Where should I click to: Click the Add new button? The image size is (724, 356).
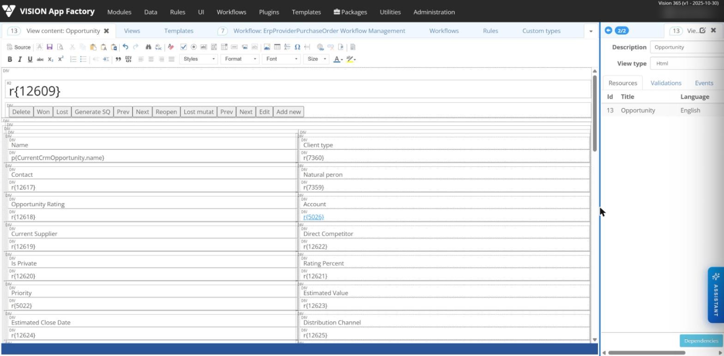tap(289, 112)
